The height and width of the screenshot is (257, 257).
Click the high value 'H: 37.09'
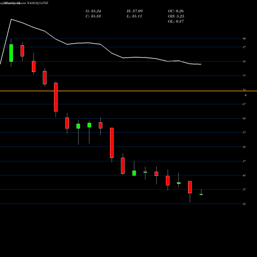(135, 11)
